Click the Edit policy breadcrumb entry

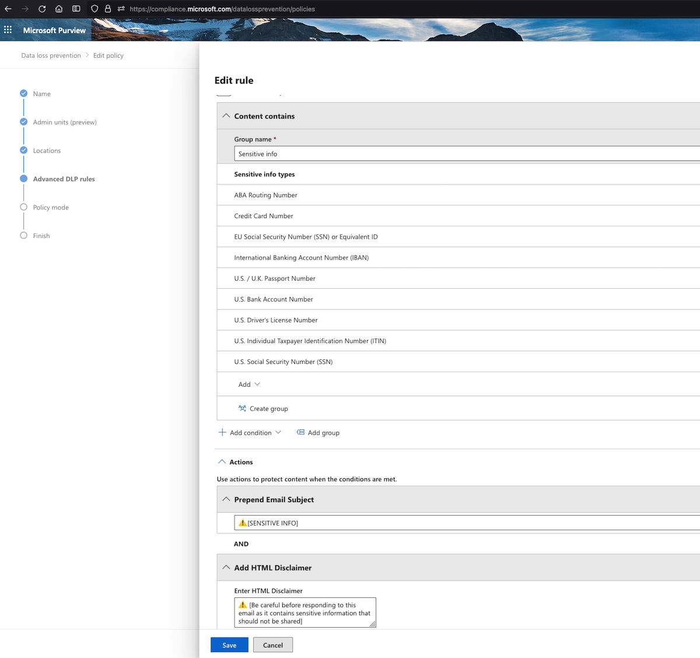coord(108,55)
